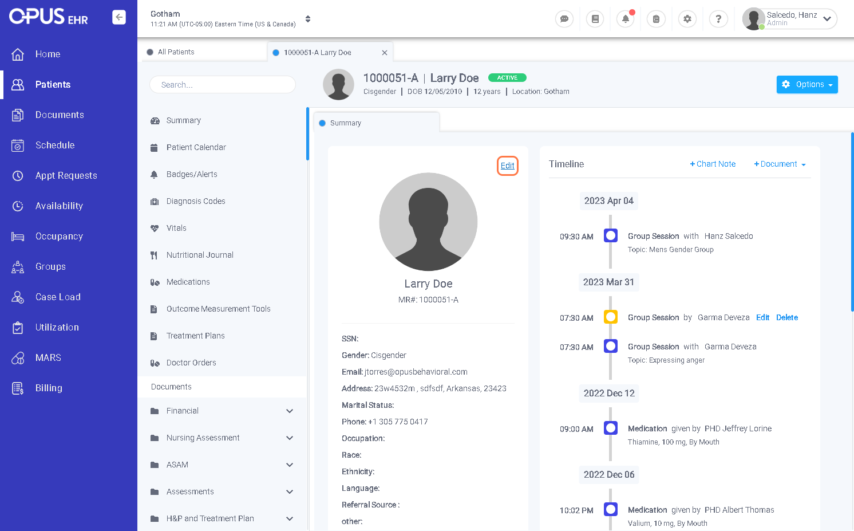Open the Case Load section
Viewport: 854px width, 531px height.
tap(58, 297)
